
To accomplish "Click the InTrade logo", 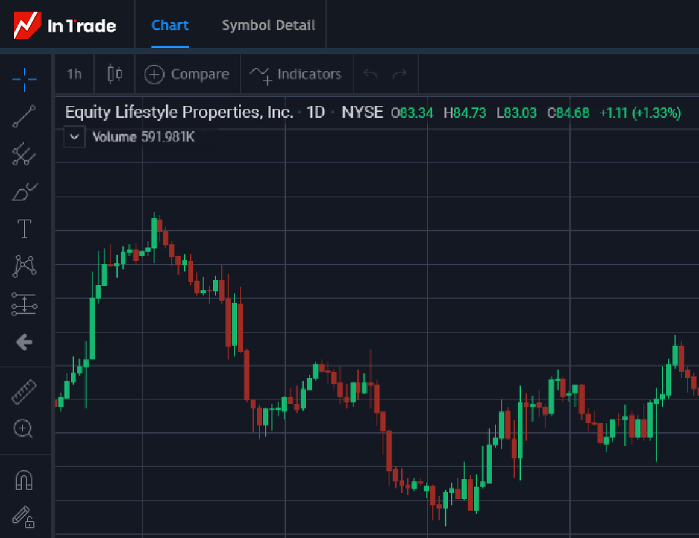I will click(65, 25).
